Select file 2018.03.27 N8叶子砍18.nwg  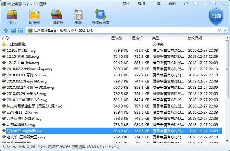tap(111, 88)
